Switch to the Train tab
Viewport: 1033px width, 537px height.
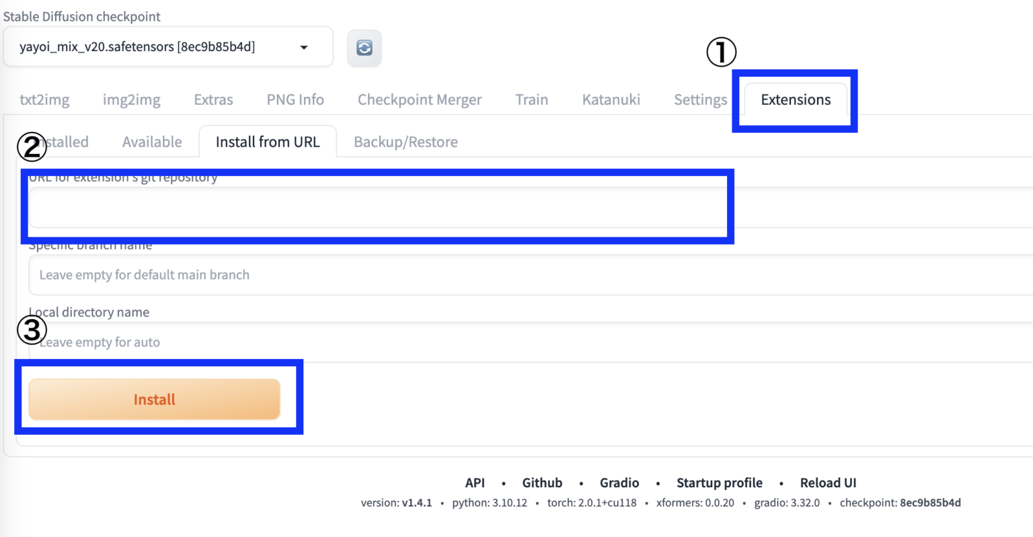coord(531,99)
